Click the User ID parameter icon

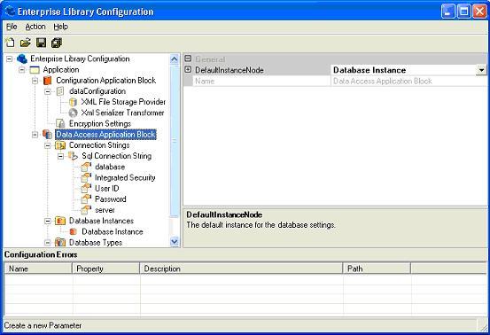pyautogui.click(x=86, y=188)
